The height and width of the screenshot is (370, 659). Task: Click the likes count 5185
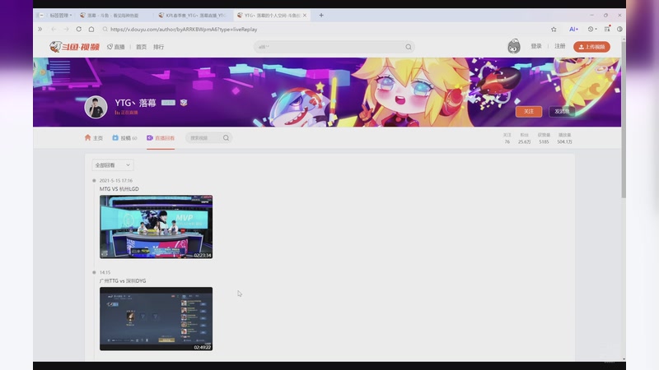point(544,141)
